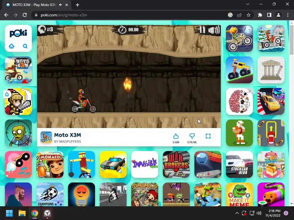294x220 pixels.
Task: Open Make It Meme game tile
Action: [x=239, y=195]
